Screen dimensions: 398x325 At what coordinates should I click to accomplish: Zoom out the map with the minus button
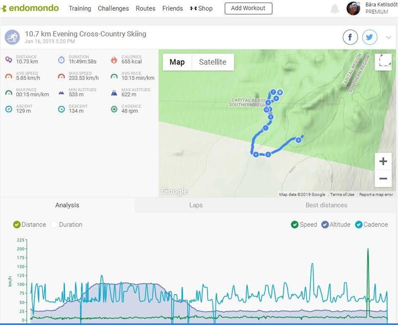383,178
